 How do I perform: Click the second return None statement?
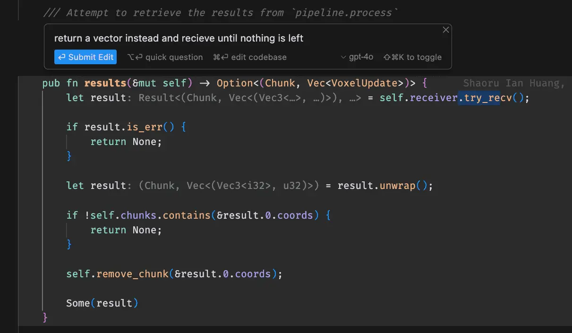pyautogui.click(x=126, y=230)
